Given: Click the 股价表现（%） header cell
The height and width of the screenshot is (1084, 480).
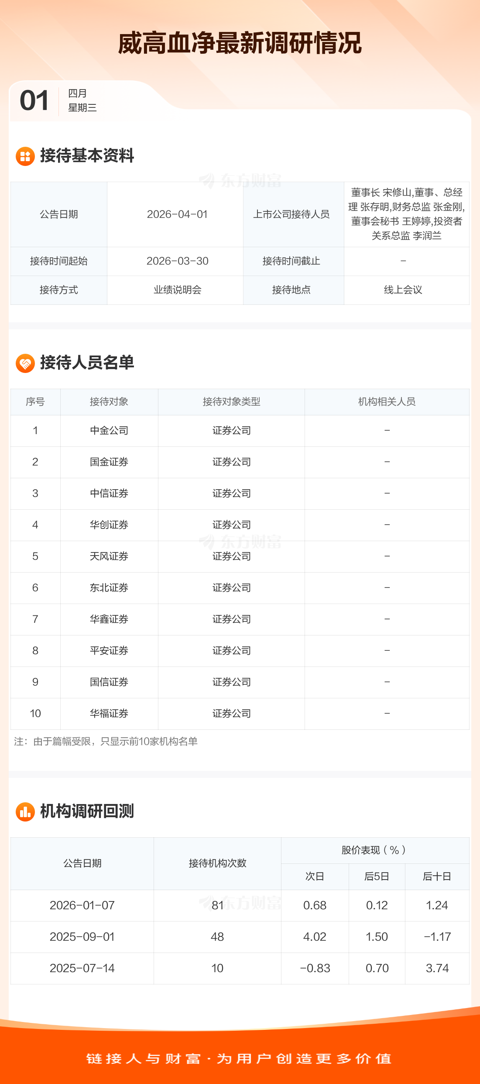Looking at the screenshot, I should 374,850.
